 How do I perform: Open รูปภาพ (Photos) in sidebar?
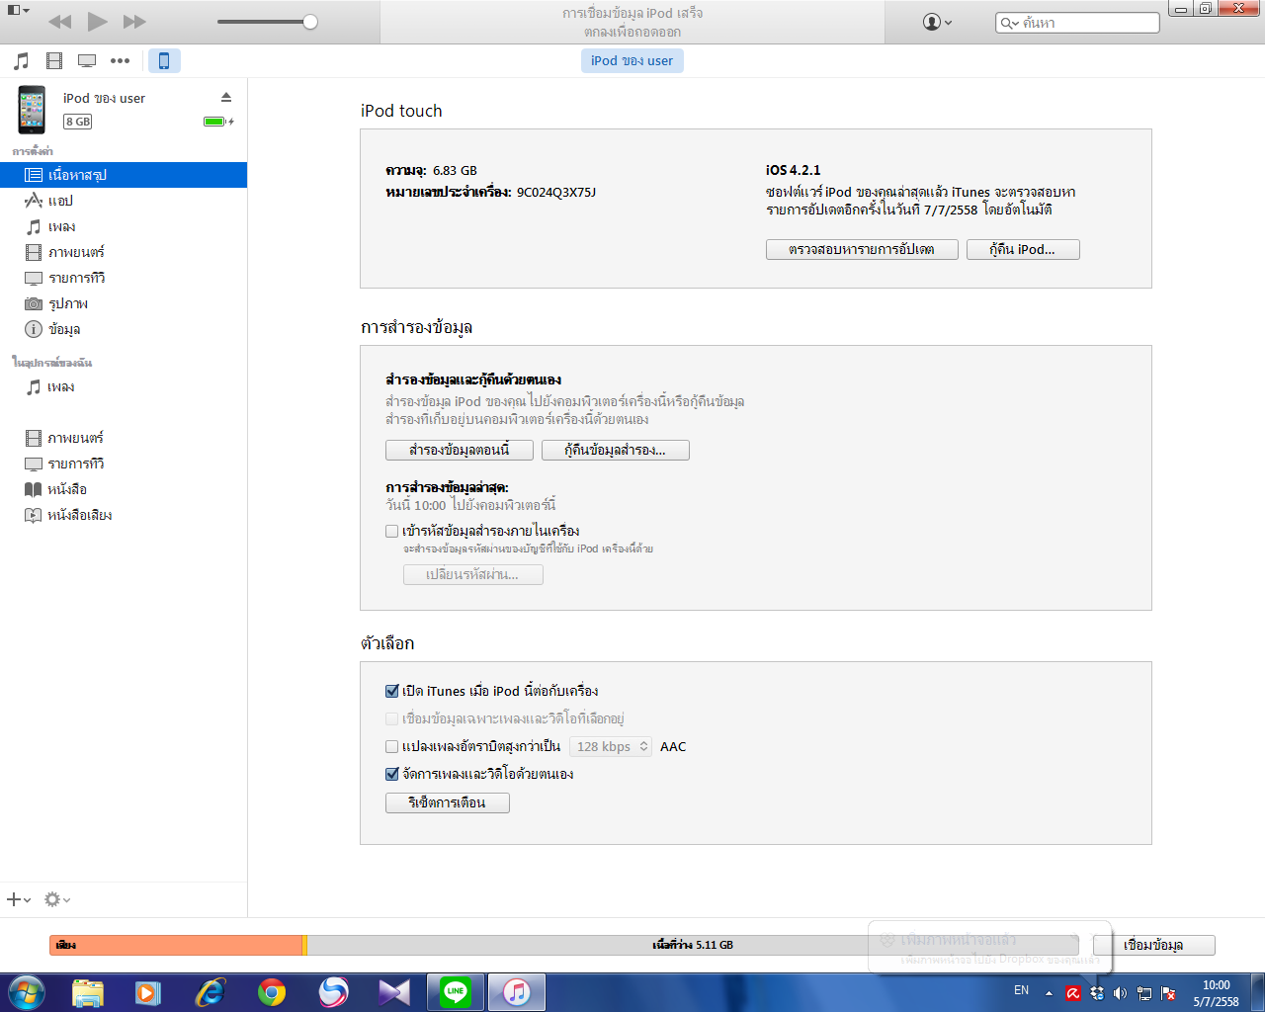coord(124,303)
